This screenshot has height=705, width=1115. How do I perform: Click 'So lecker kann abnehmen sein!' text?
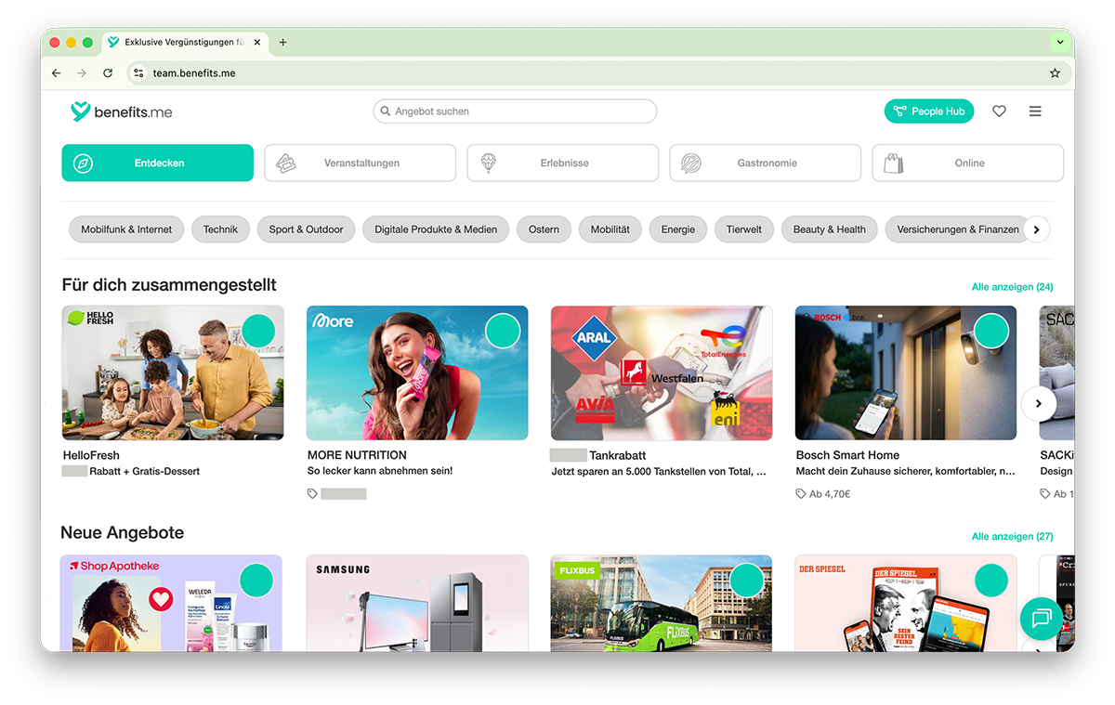point(380,471)
